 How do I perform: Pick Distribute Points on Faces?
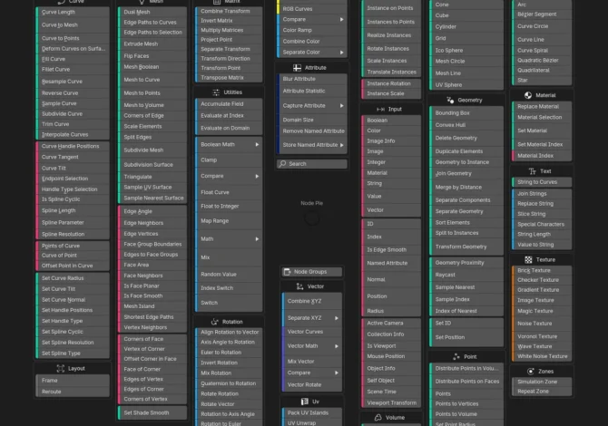[x=466, y=382]
